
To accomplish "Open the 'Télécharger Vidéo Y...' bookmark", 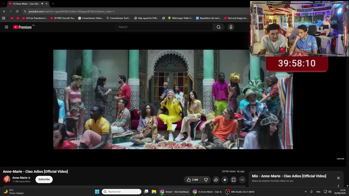I will pyautogui.click(x=180, y=18).
